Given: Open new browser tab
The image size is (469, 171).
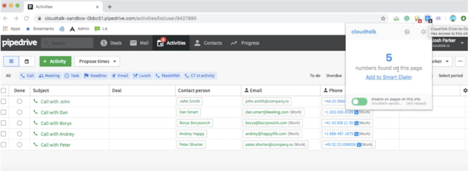Looking at the screenshot, I should [109, 7].
